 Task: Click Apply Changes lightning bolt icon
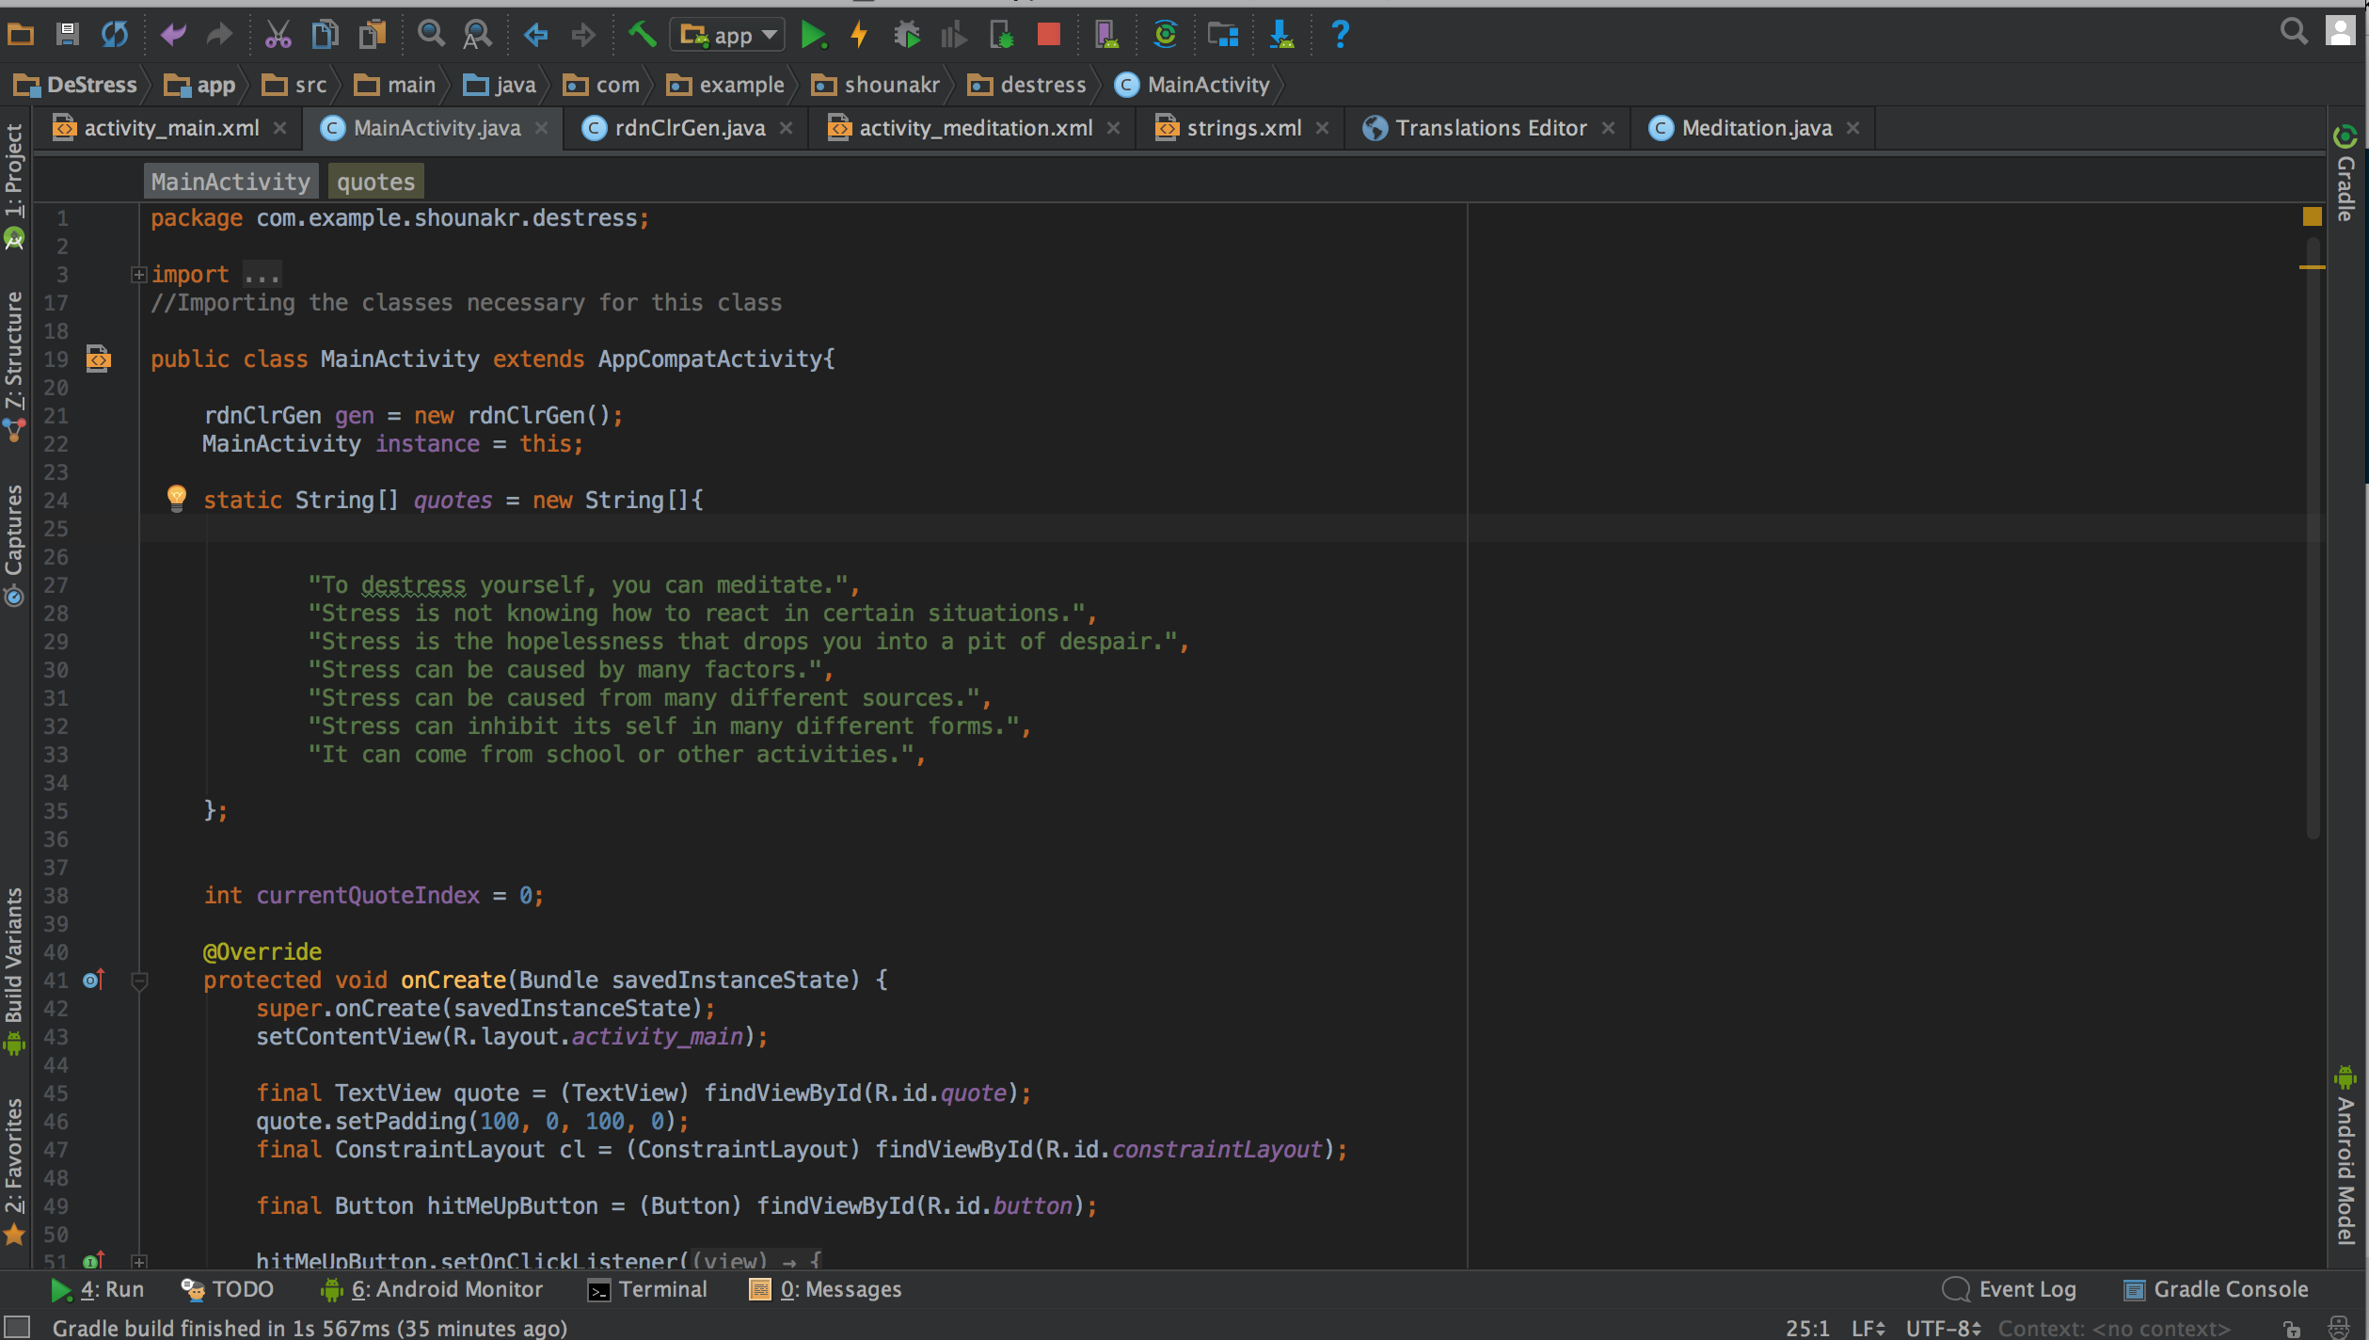pyautogui.click(x=859, y=36)
